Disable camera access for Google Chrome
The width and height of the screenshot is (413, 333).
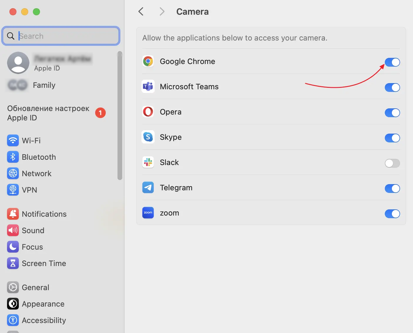tap(392, 62)
